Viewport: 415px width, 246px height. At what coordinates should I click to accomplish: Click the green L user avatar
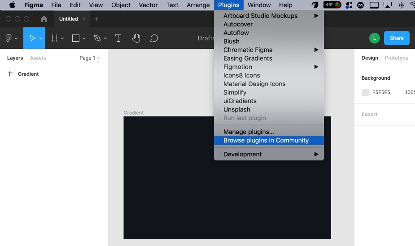(x=375, y=38)
